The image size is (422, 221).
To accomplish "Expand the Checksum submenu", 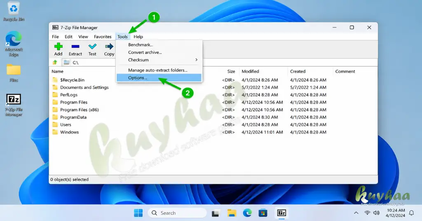I will 159,60.
